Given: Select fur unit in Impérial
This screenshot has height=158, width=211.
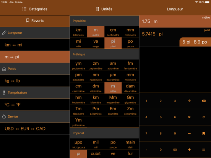Looking at the screenshot, I should (x=130, y=154).
